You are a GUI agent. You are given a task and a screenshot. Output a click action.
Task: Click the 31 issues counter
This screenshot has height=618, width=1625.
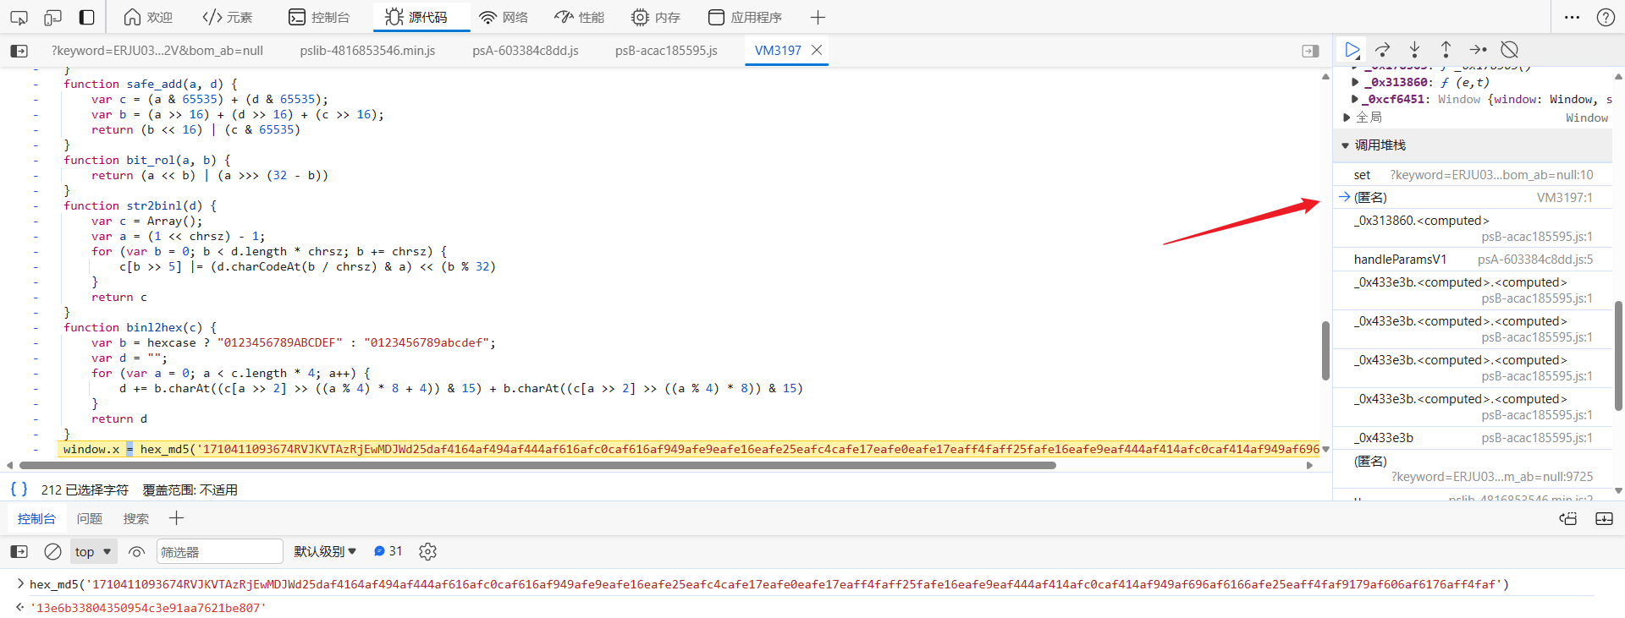click(x=388, y=551)
